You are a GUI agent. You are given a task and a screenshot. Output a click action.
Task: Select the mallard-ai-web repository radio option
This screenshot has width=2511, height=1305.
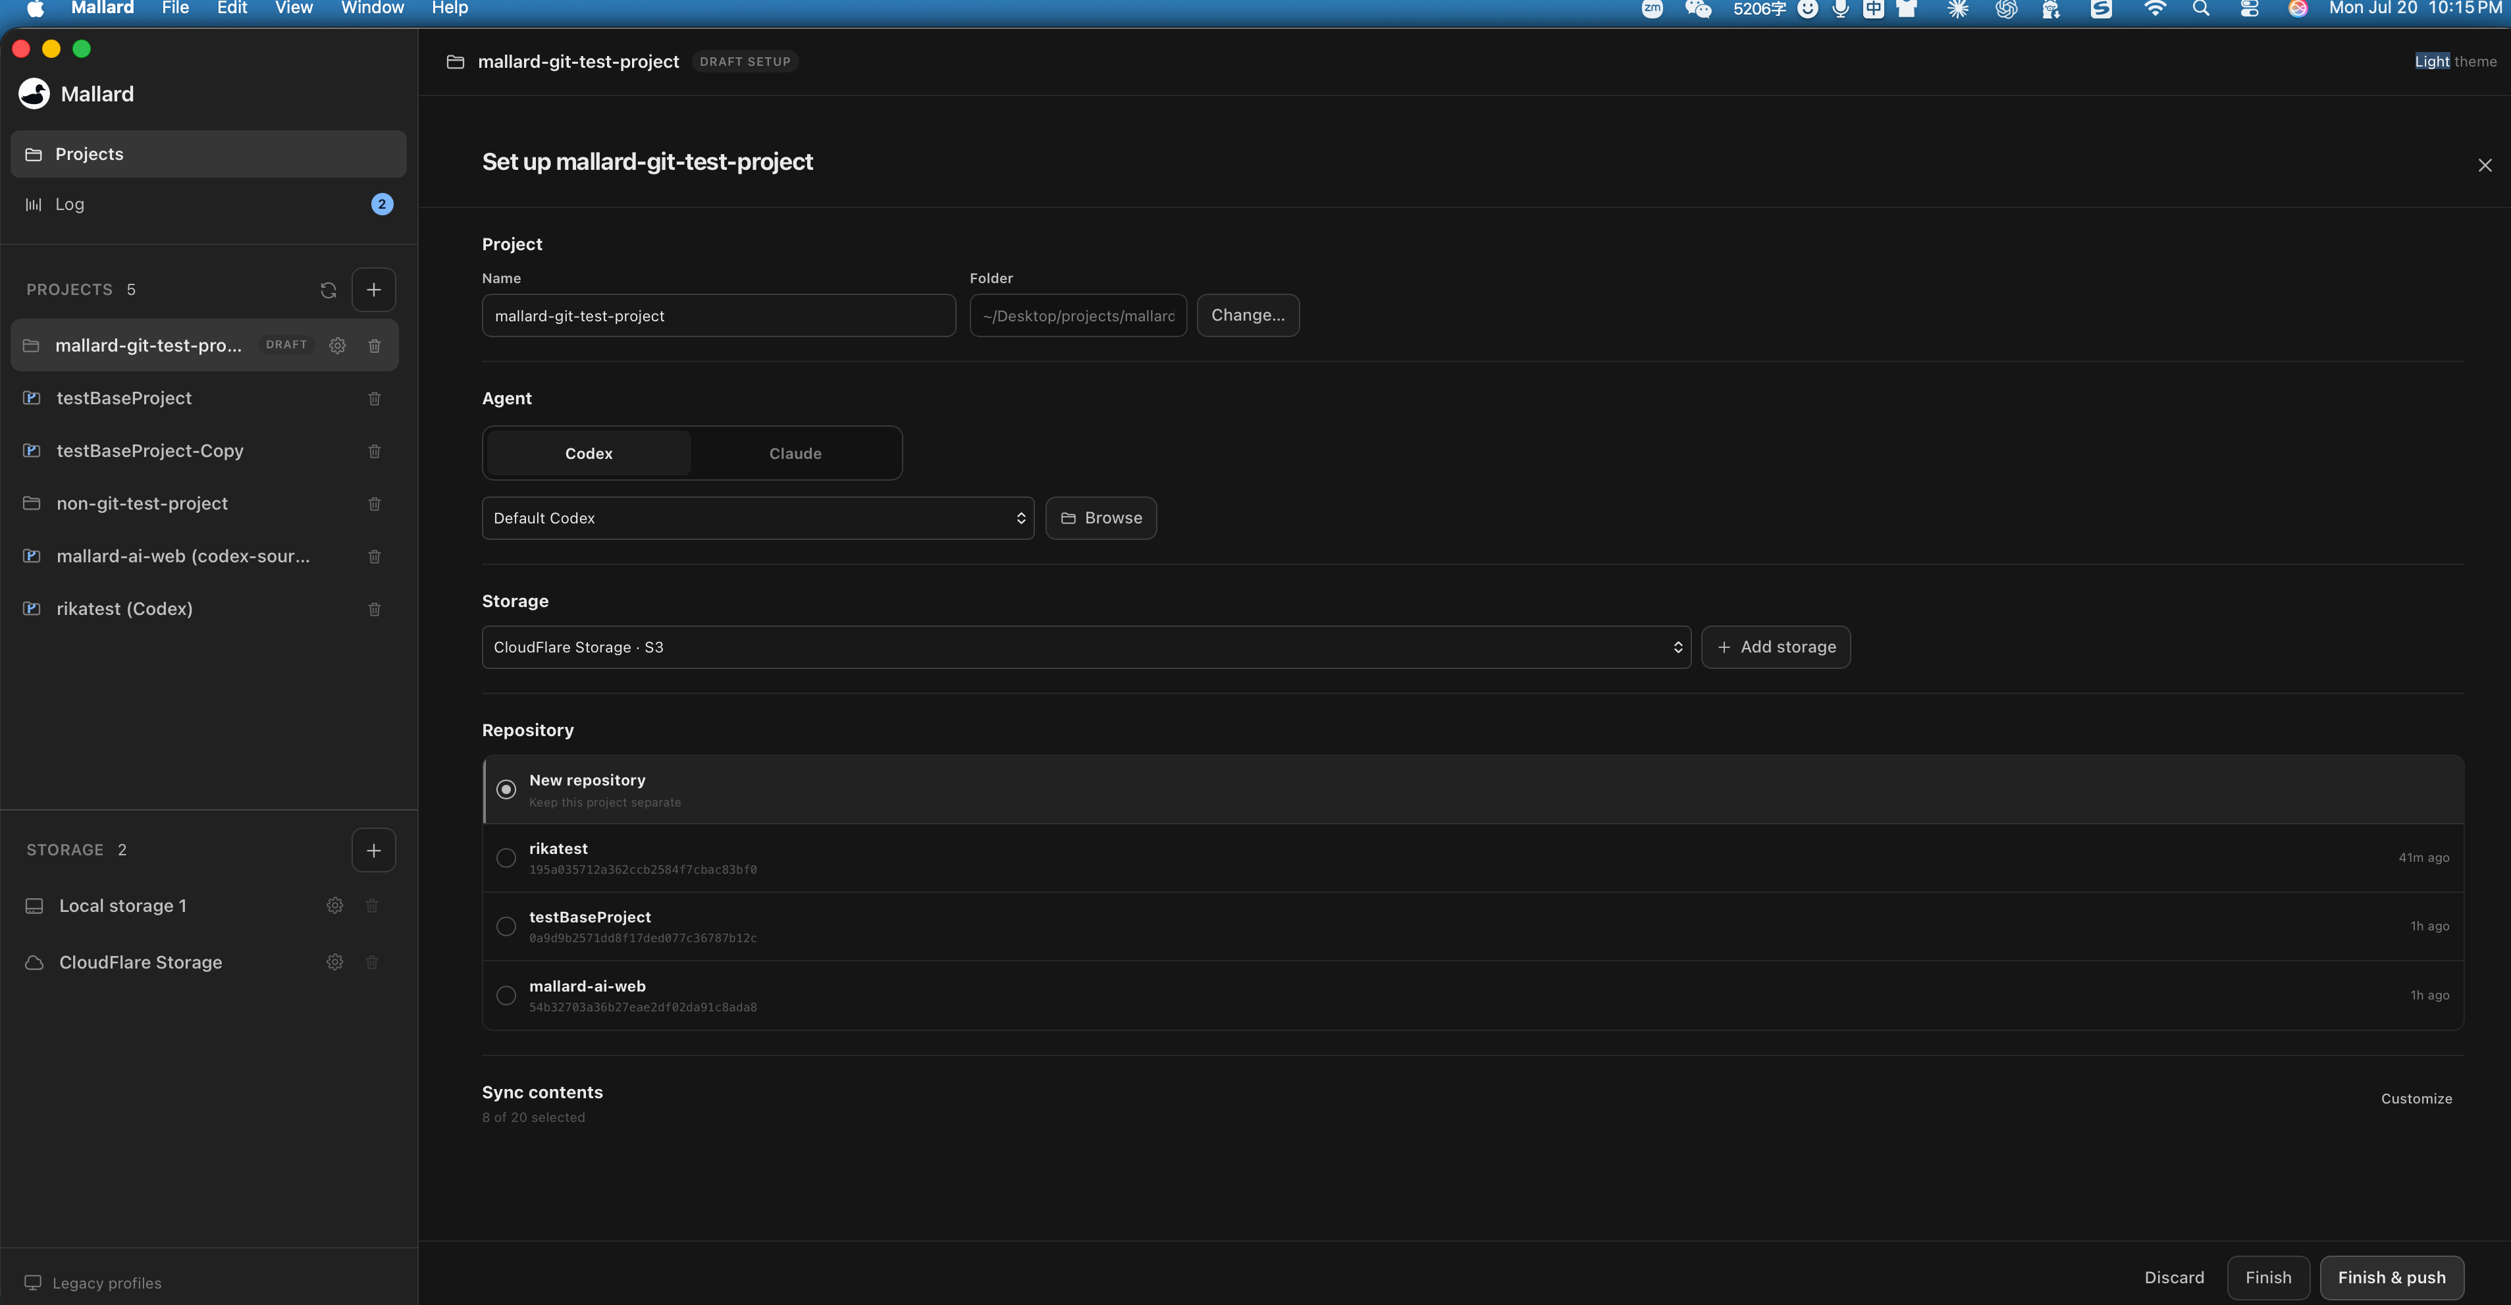pyautogui.click(x=506, y=995)
